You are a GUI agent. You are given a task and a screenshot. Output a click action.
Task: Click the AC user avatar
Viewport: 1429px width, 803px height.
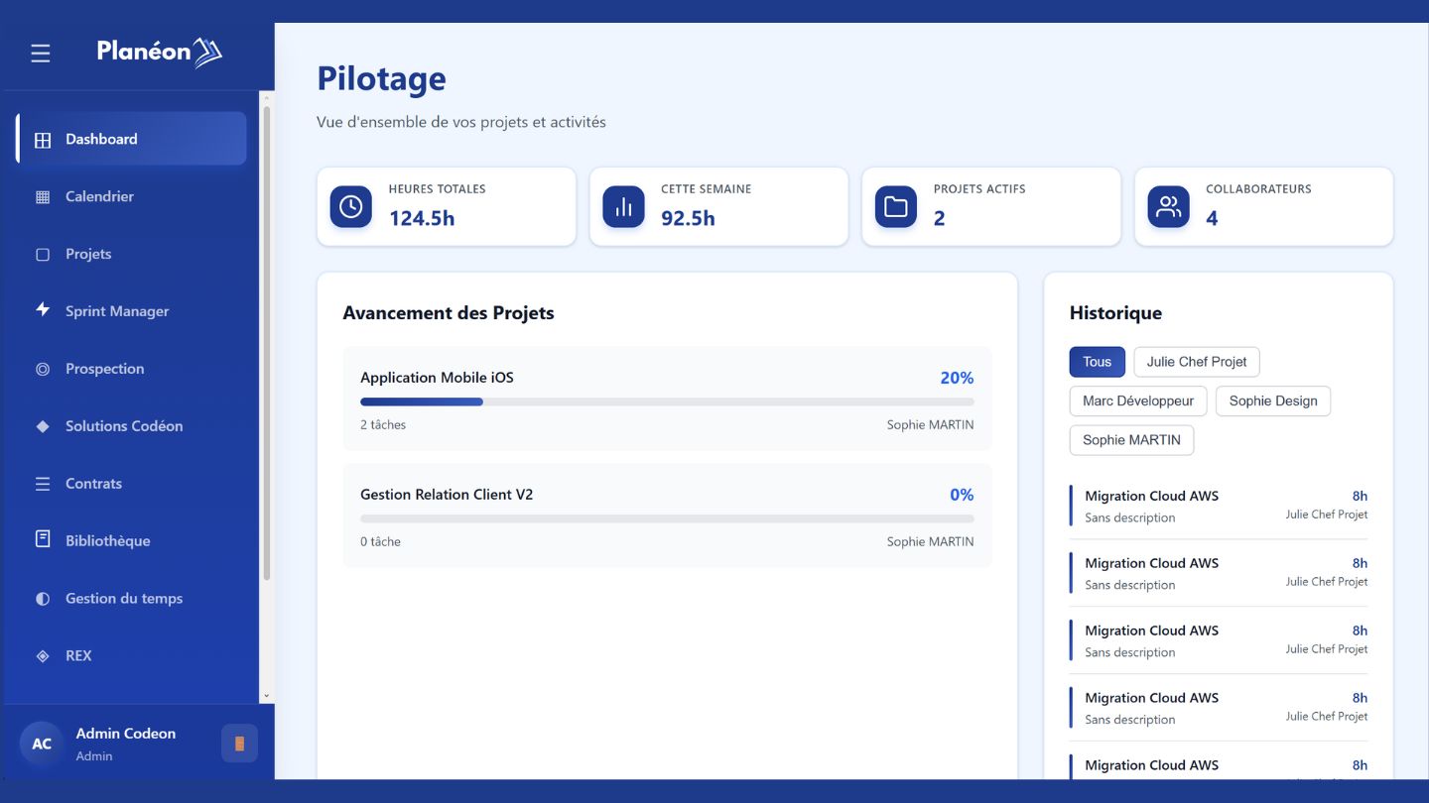42,744
